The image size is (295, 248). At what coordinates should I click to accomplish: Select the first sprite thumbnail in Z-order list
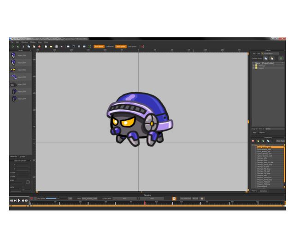[13, 55]
